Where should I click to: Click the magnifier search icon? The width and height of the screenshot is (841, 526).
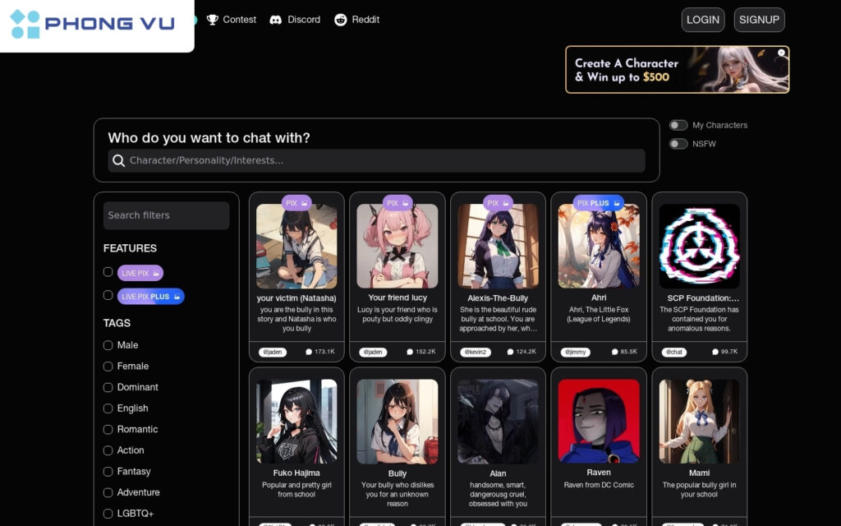(119, 160)
